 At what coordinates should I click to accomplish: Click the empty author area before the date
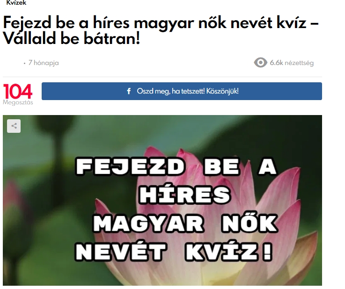point(12,63)
